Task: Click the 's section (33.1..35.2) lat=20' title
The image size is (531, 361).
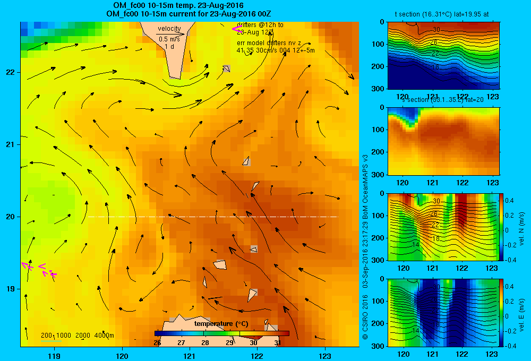Action: 443,100
